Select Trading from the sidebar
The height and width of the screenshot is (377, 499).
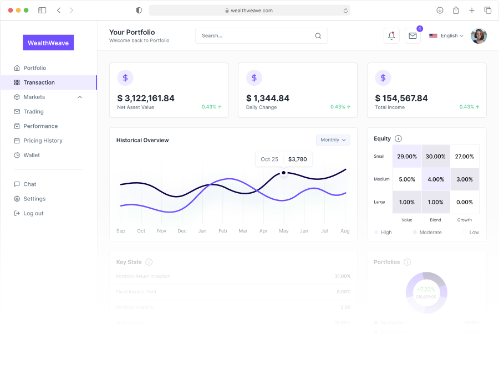coord(33,112)
